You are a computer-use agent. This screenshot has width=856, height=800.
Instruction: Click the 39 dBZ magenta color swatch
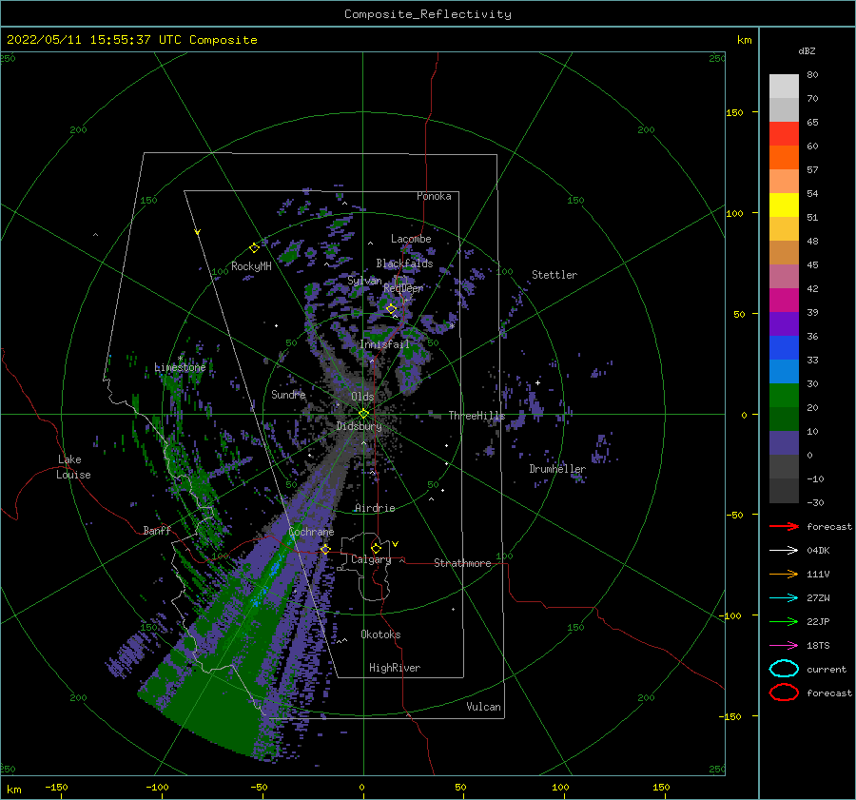coord(784,301)
